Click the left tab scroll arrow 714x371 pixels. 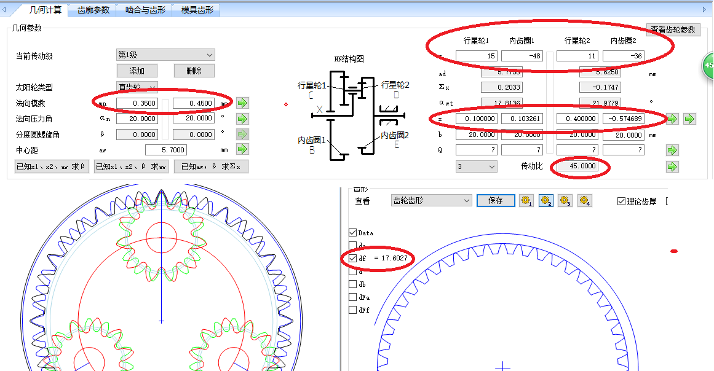point(4,9)
